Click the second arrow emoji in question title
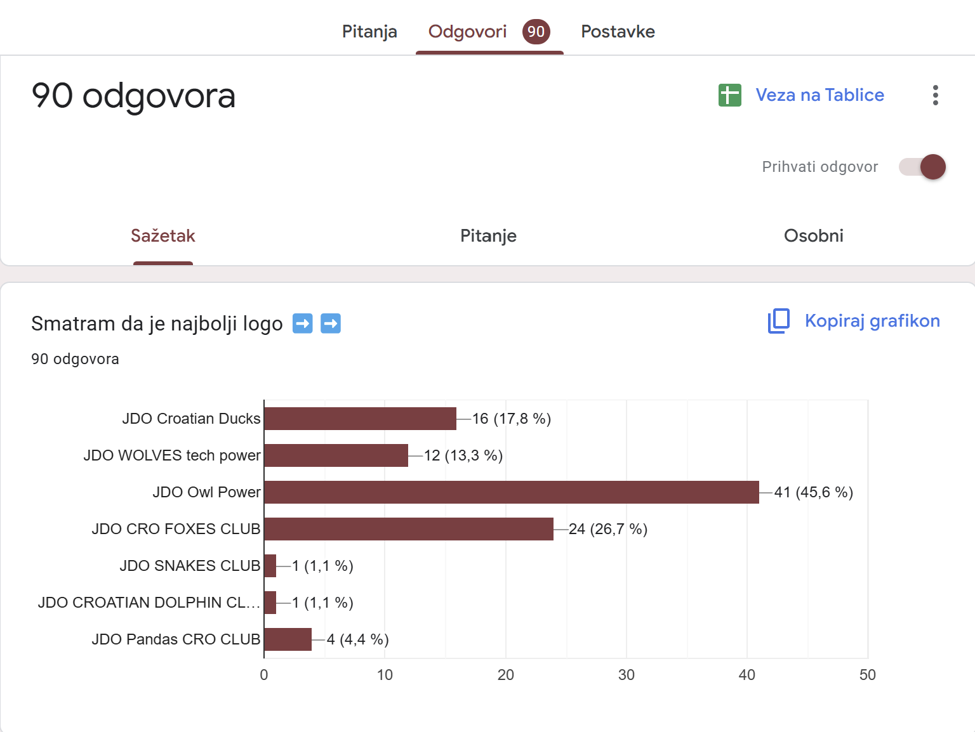 pos(330,324)
